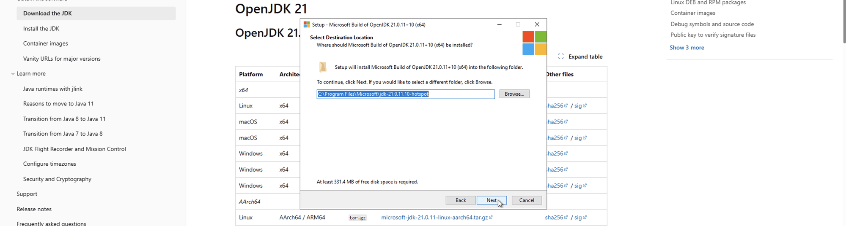
Task: Open Support in left sidebar
Action: 27,194
